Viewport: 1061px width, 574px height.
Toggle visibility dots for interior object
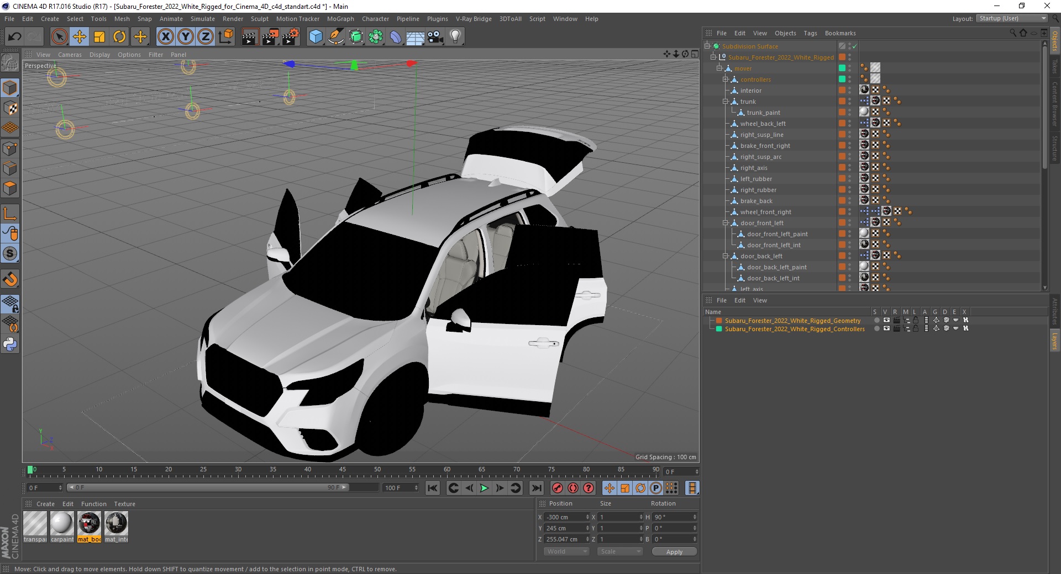point(850,91)
